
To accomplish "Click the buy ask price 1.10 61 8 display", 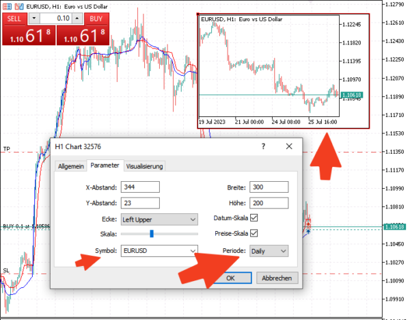I will [x=83, y=36].
